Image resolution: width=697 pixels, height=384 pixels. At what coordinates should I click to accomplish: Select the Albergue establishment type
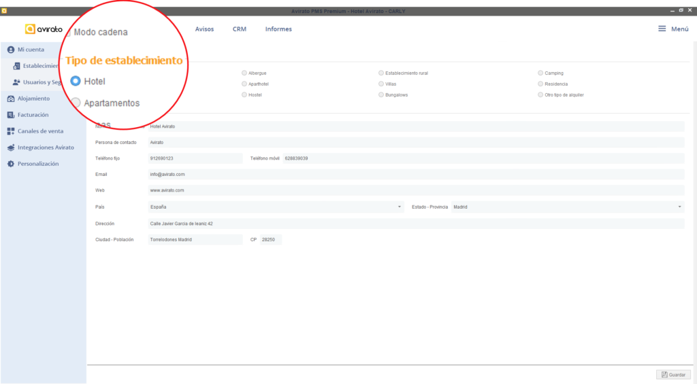[x=244, y=73]
